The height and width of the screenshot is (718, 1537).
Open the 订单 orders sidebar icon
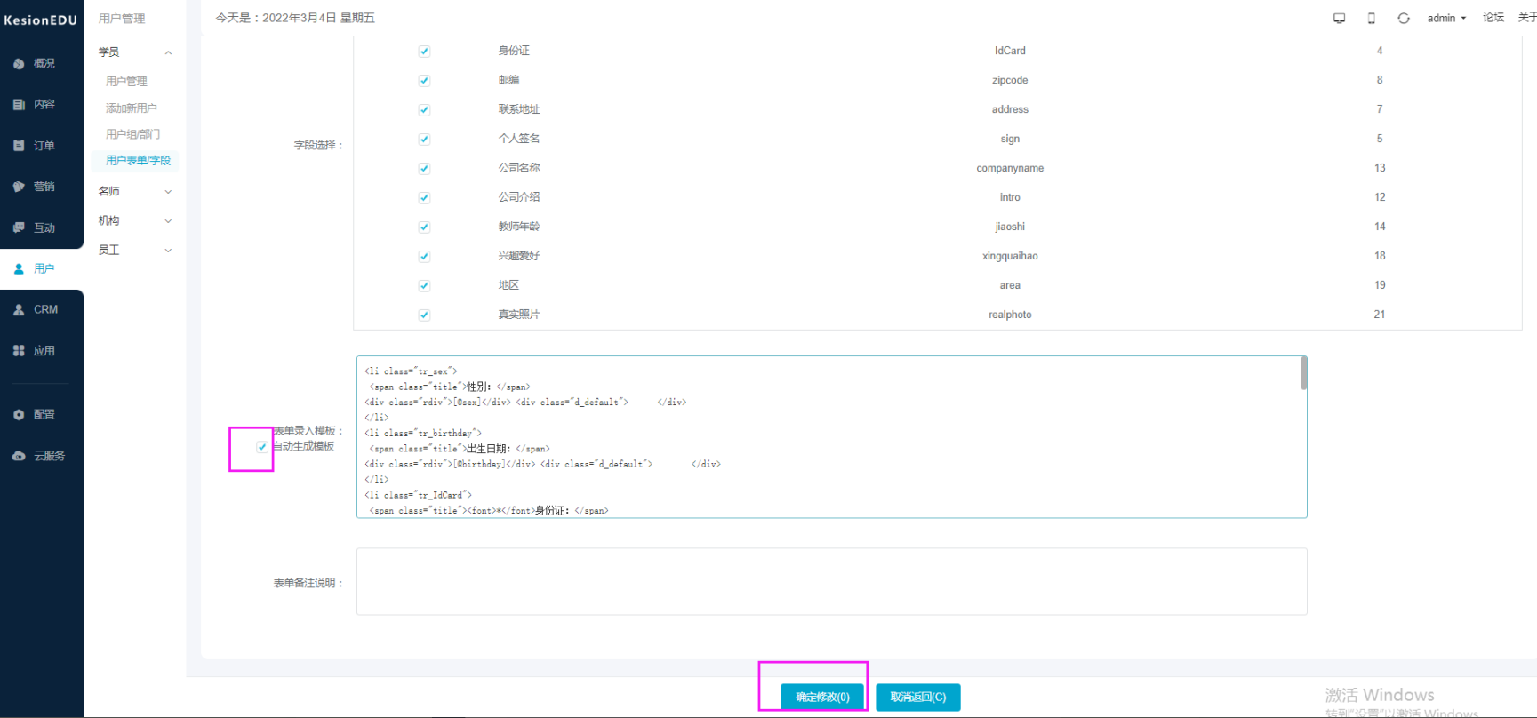19,146
